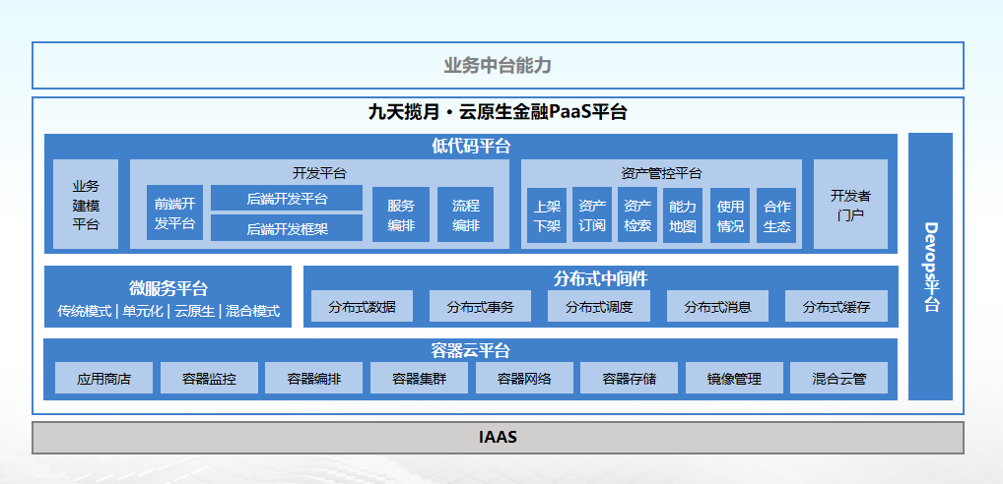The image size is (1003, 484).
Task: Select the 业务建模平台 block
Action: [x=86, y=205]
